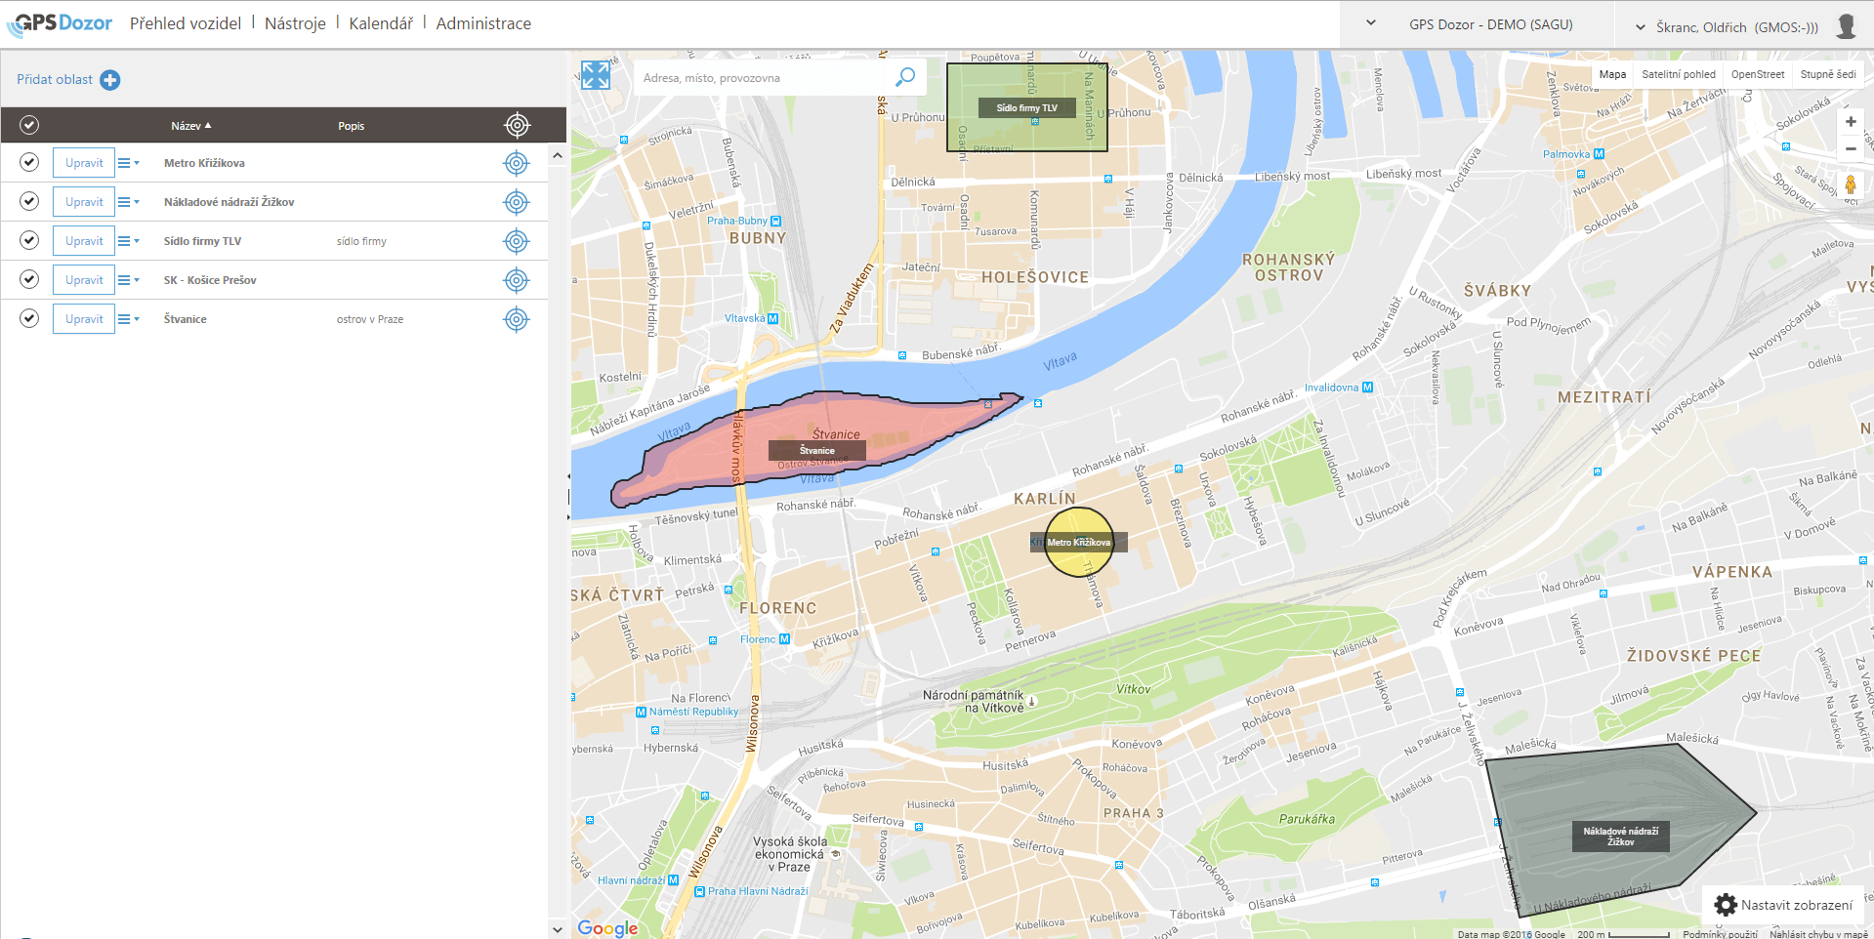Center map on Sídlo firmy TLV area
The image size is (1874, 939).
click(517, 241)
